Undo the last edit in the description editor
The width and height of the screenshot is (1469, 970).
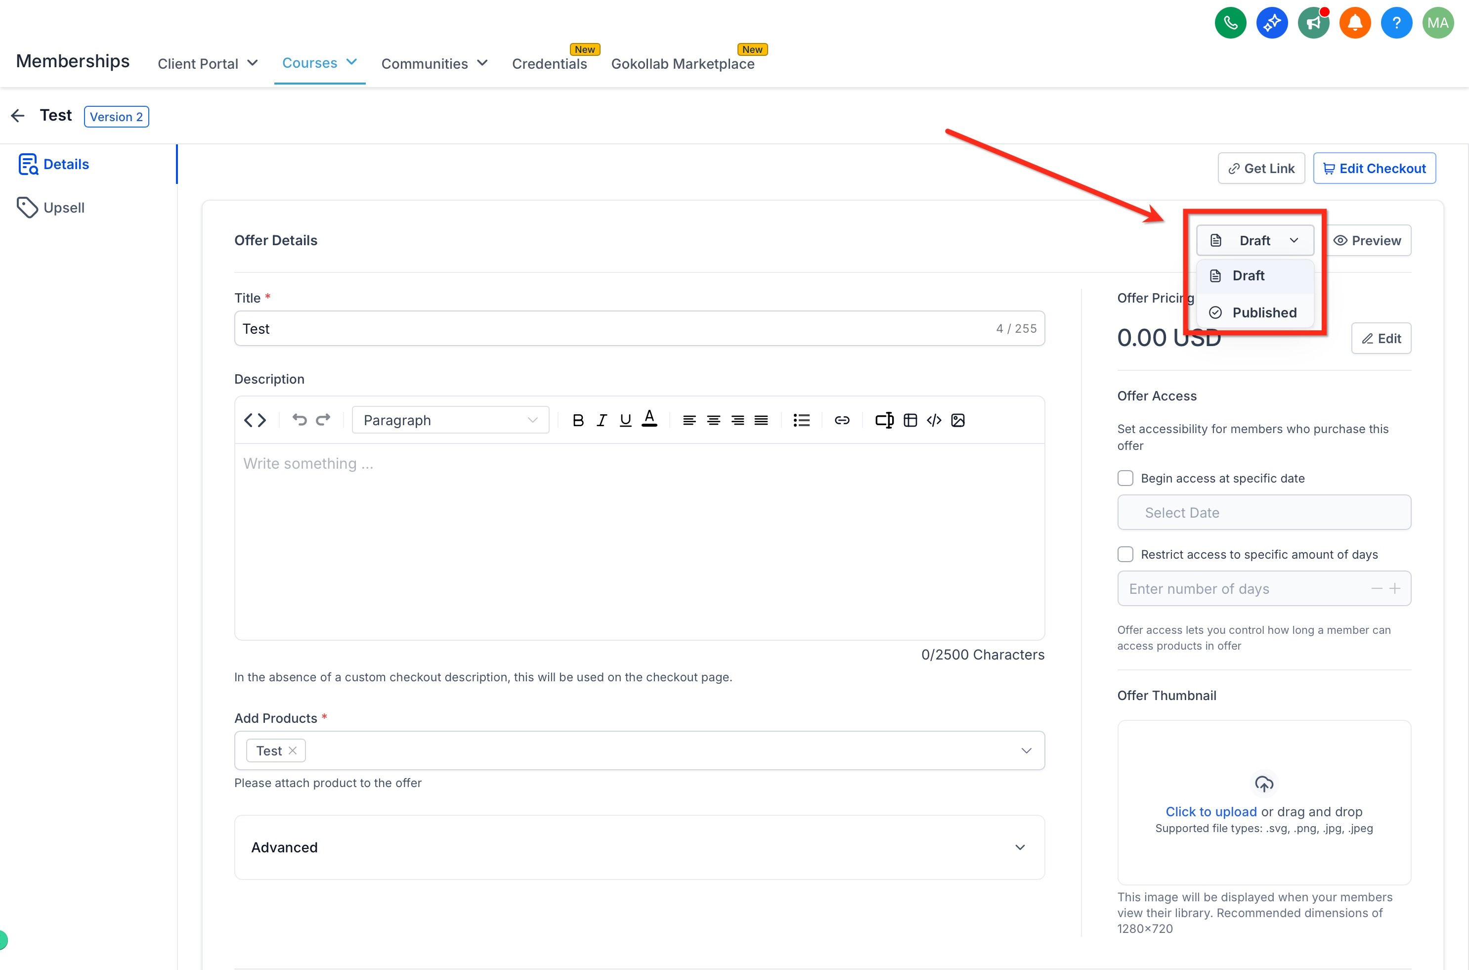pyautogui.click(x=300, y=420)
